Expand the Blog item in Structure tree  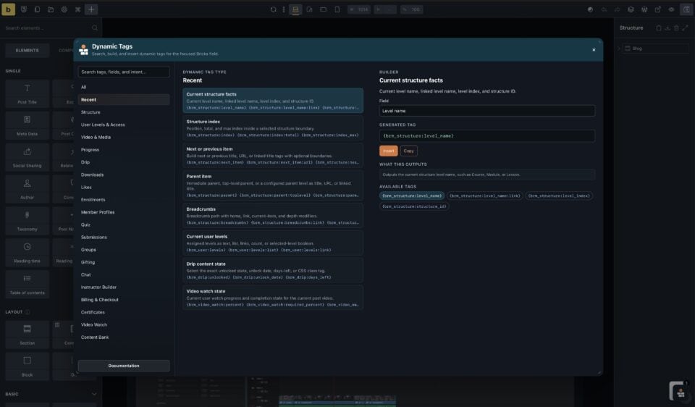tap(619, 49)
